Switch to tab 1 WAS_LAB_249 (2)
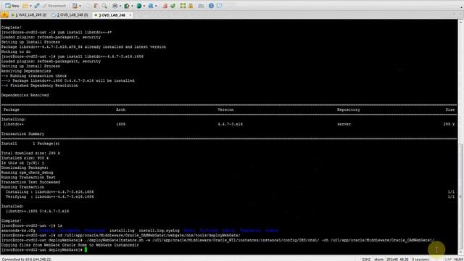The height and width of the screenshot is (261, 464). (x=29, y=14)
